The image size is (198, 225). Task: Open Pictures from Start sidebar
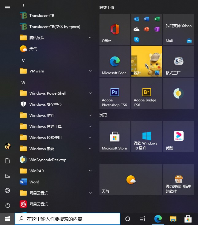click(x=8, y=176)
